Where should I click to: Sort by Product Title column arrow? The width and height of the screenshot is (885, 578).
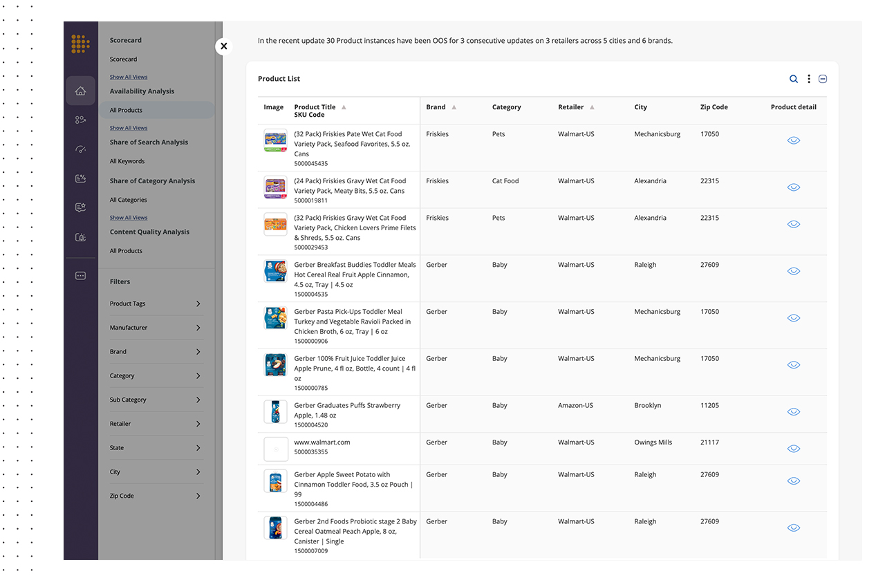[x=344, y=107]
